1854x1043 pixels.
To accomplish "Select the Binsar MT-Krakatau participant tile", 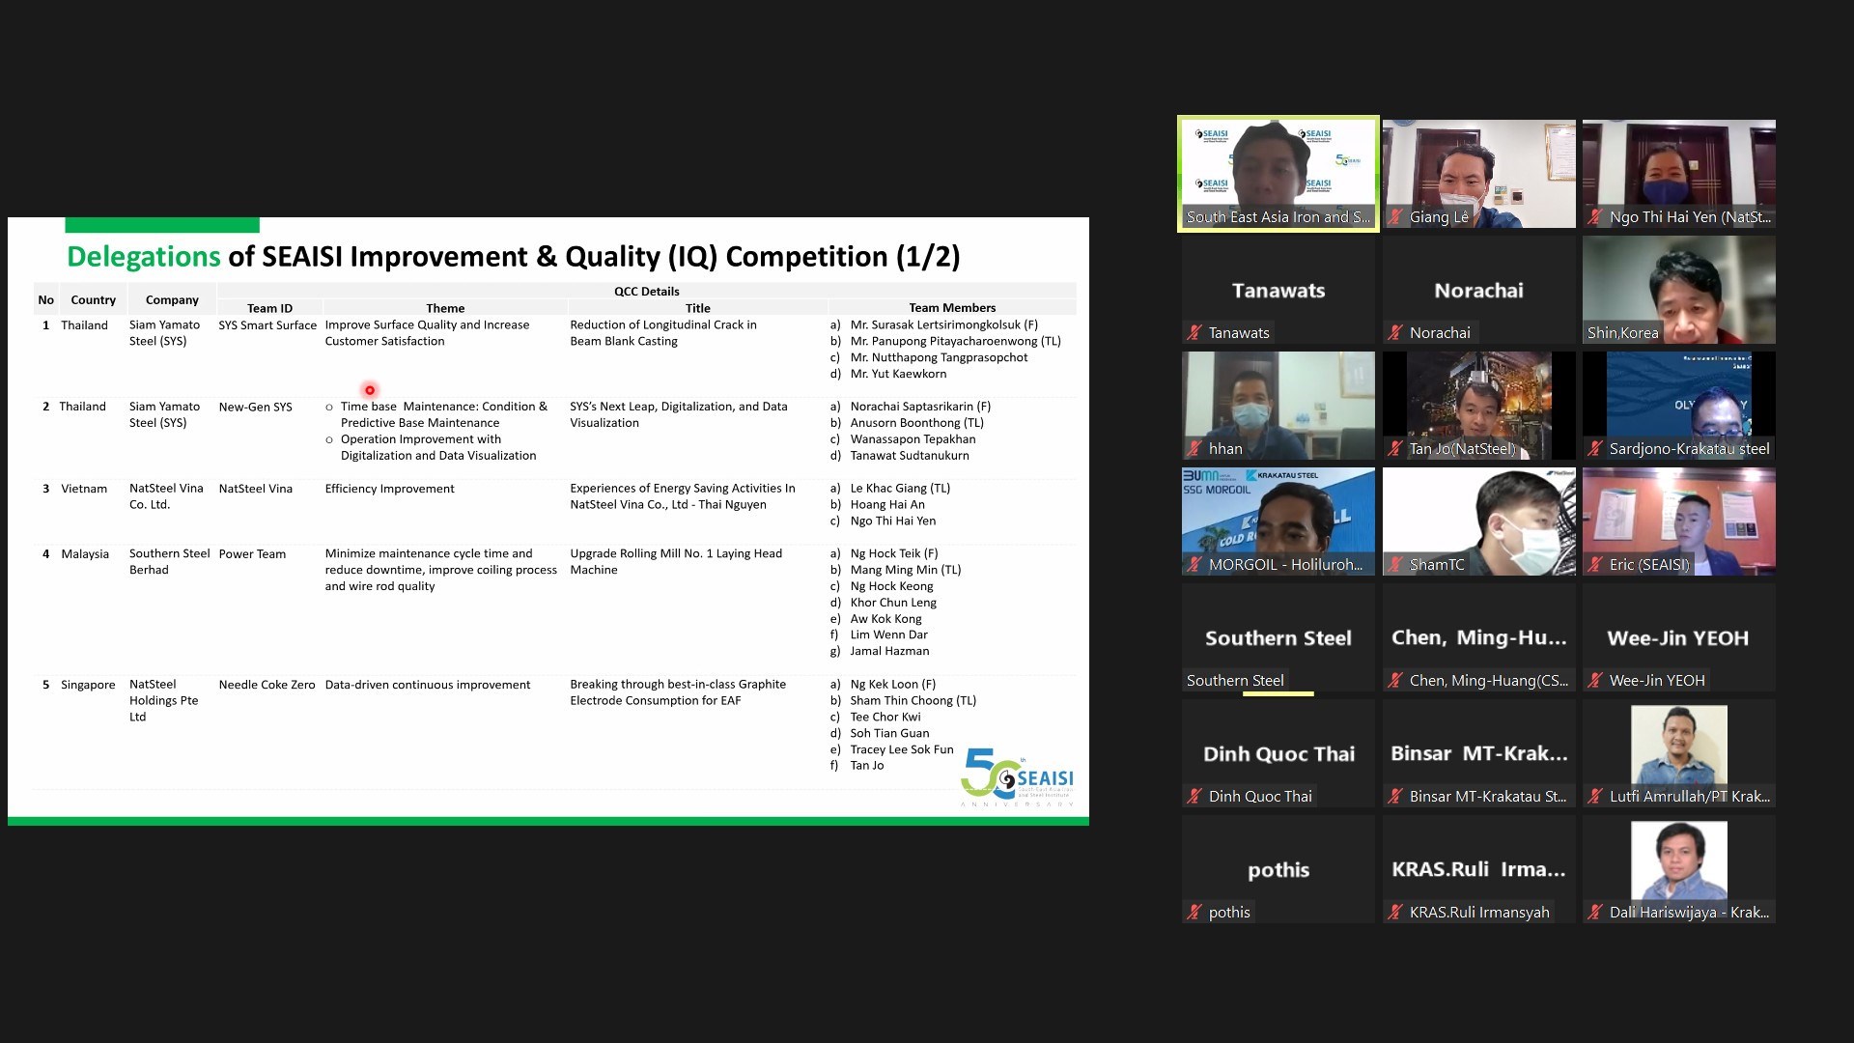I will coord(1478,753).
